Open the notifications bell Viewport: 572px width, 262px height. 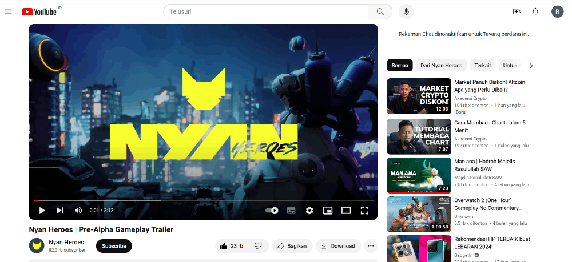[x=535, y=11]
